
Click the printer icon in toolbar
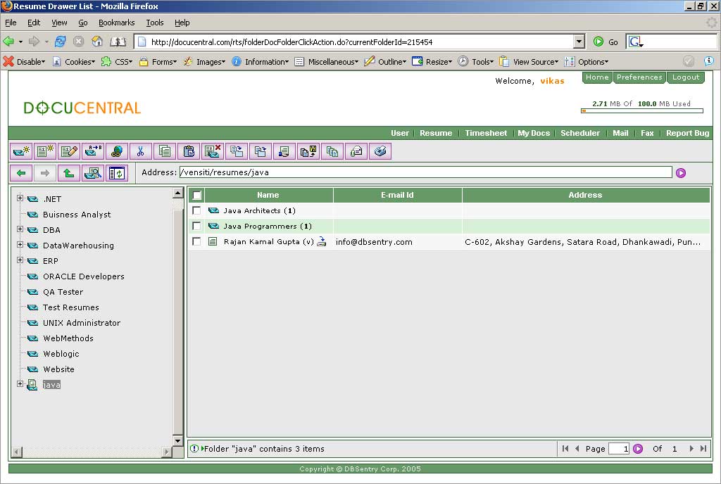point(380,151)
